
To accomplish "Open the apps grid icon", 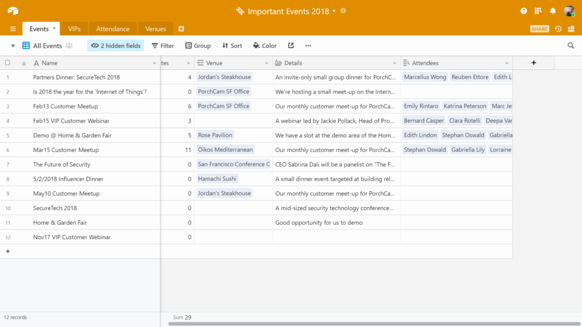I will point(538,11).
